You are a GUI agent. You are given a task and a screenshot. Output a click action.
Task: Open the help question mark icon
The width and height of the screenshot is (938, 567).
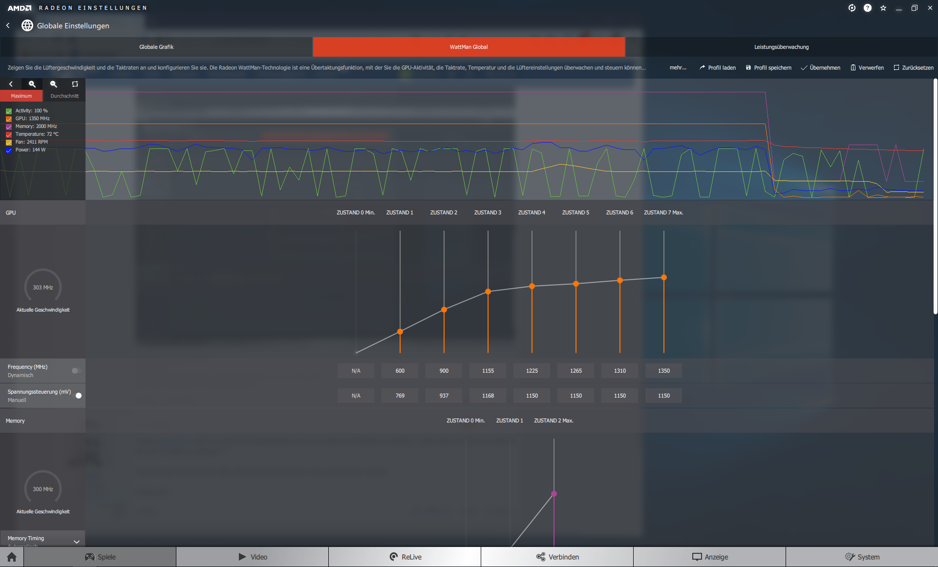pos(867,8)
